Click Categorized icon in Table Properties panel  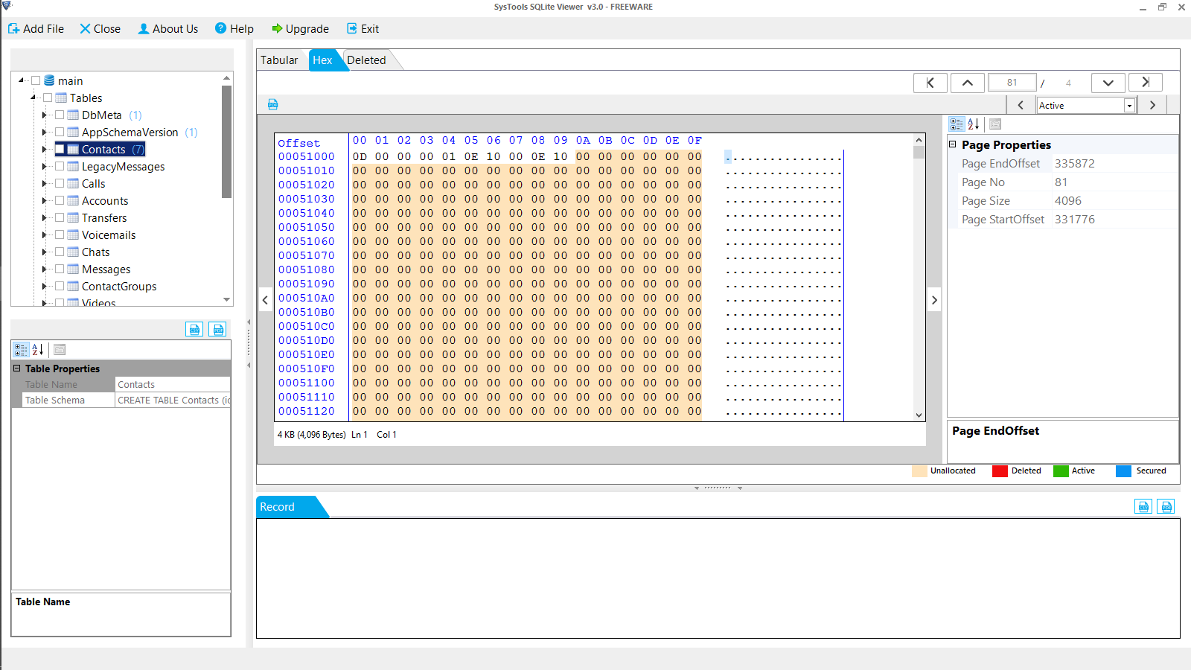coord(21,350)
